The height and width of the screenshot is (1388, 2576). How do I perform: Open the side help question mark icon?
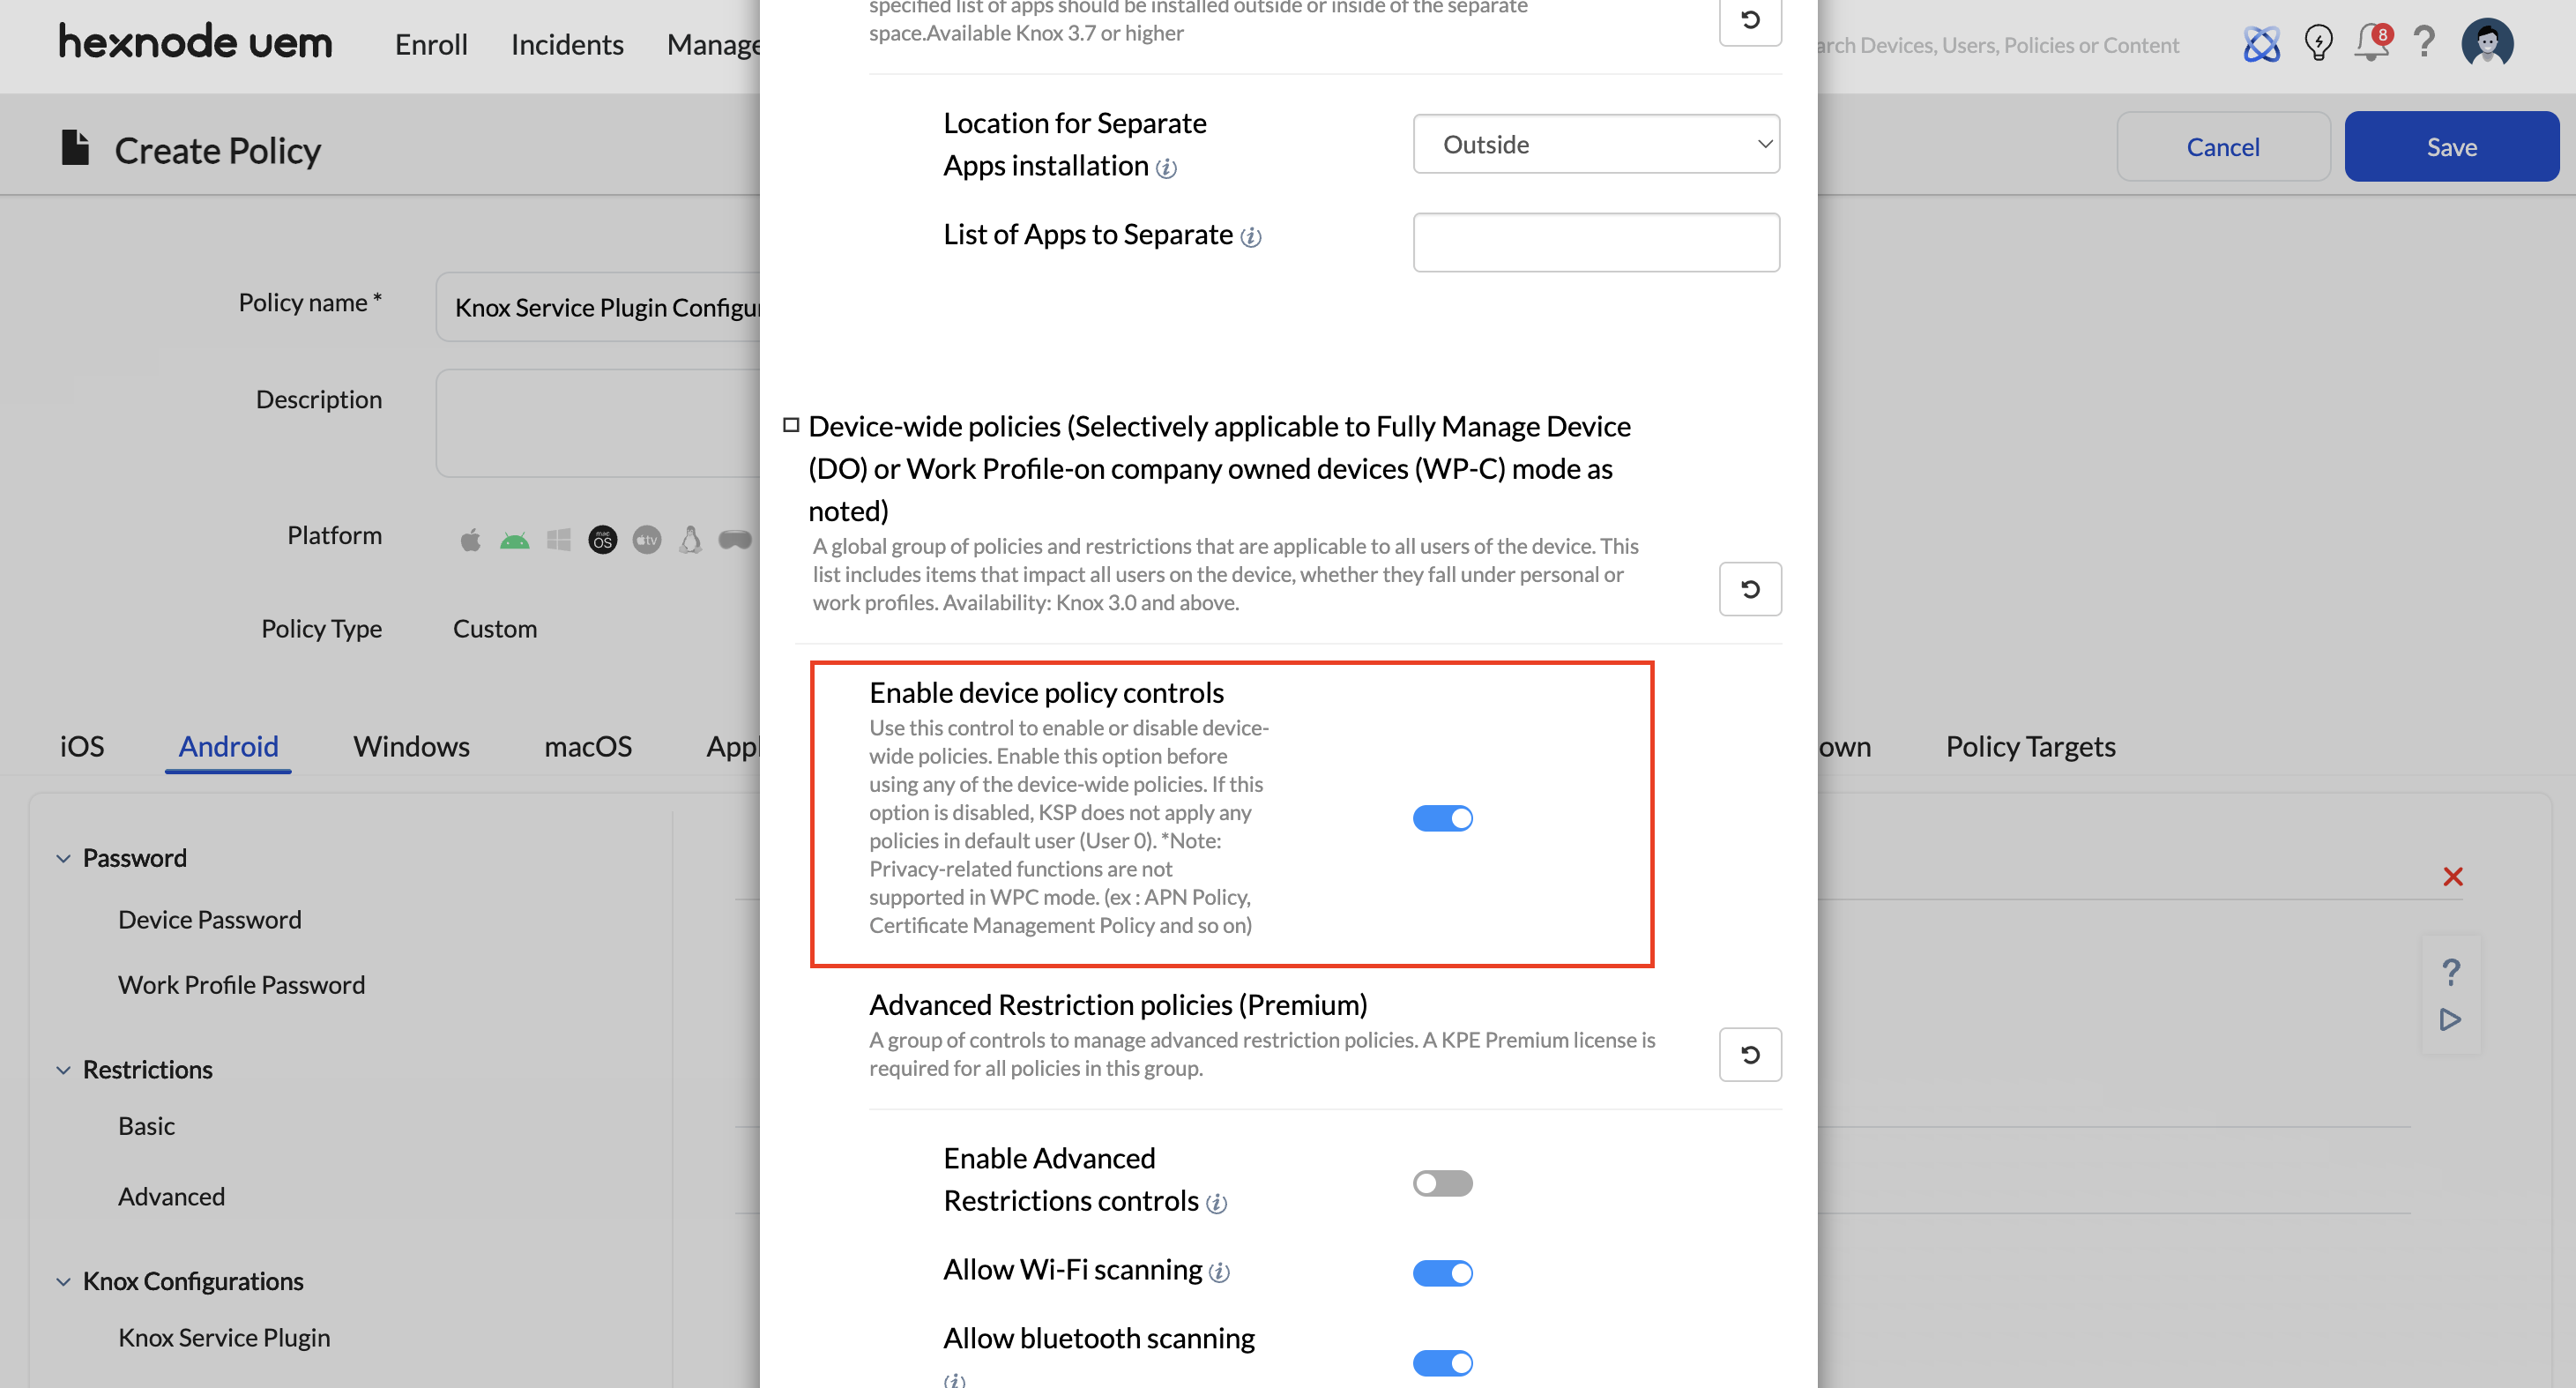pos(2451,971)
